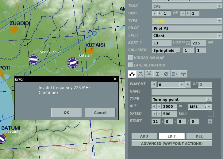Click the second callsign number field

tap(201, 51)
